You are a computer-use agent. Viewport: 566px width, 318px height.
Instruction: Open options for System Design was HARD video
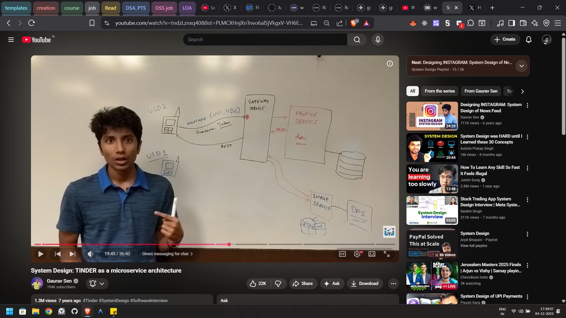pyautogui.click(x=527, y=137)
